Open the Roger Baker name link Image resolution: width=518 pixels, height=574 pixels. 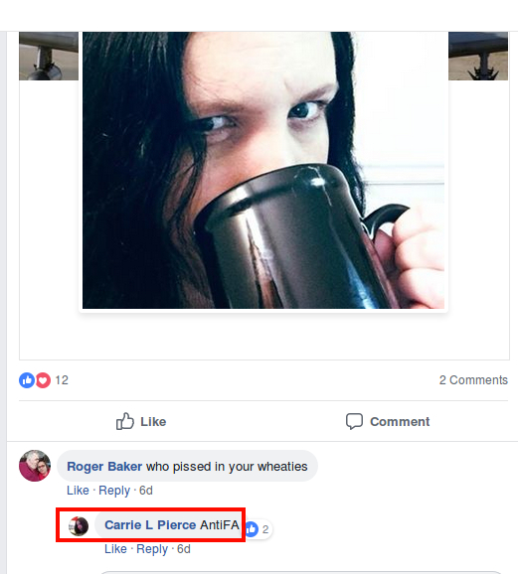tap(104, 467)
